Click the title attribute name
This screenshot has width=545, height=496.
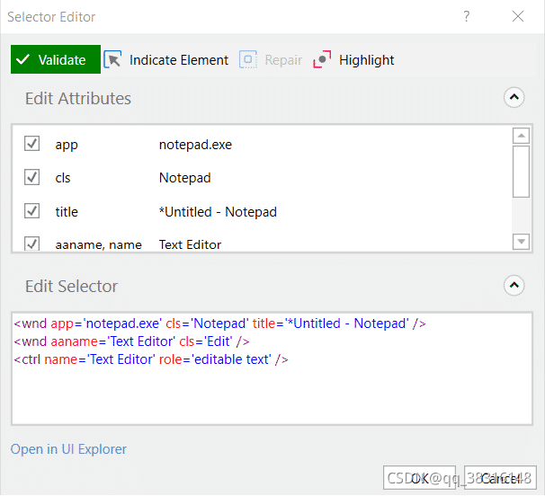click(x=67, y=212)
